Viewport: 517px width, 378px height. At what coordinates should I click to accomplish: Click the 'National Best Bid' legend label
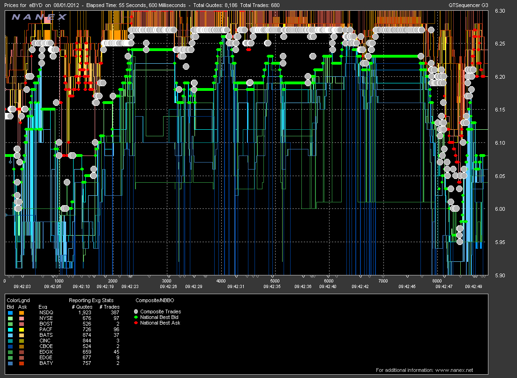point(159,317)
